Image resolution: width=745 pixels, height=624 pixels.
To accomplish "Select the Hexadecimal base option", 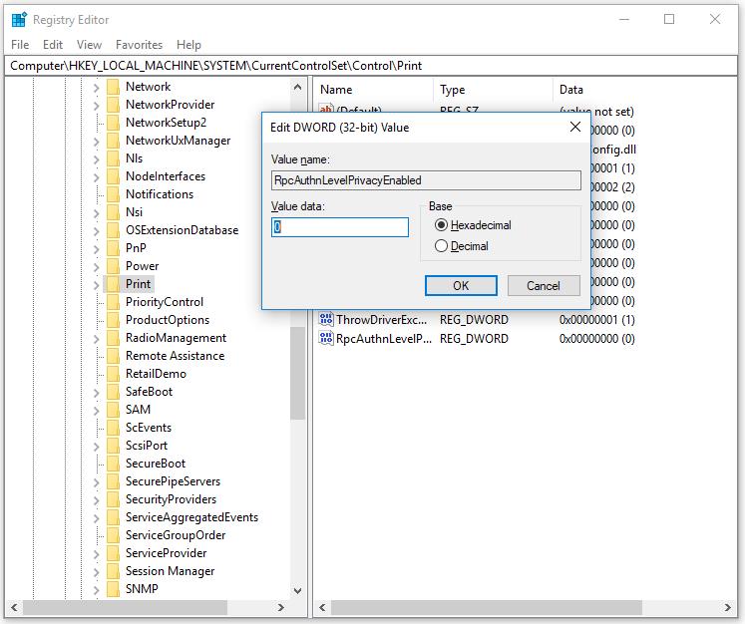I will click(442, 225).
